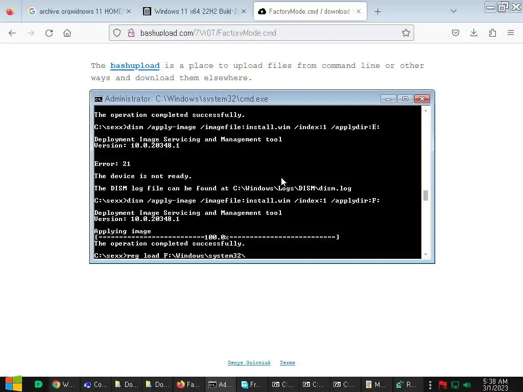523x392 pixels.
Task: Open a new browser tab
Action: pos(377,12)
